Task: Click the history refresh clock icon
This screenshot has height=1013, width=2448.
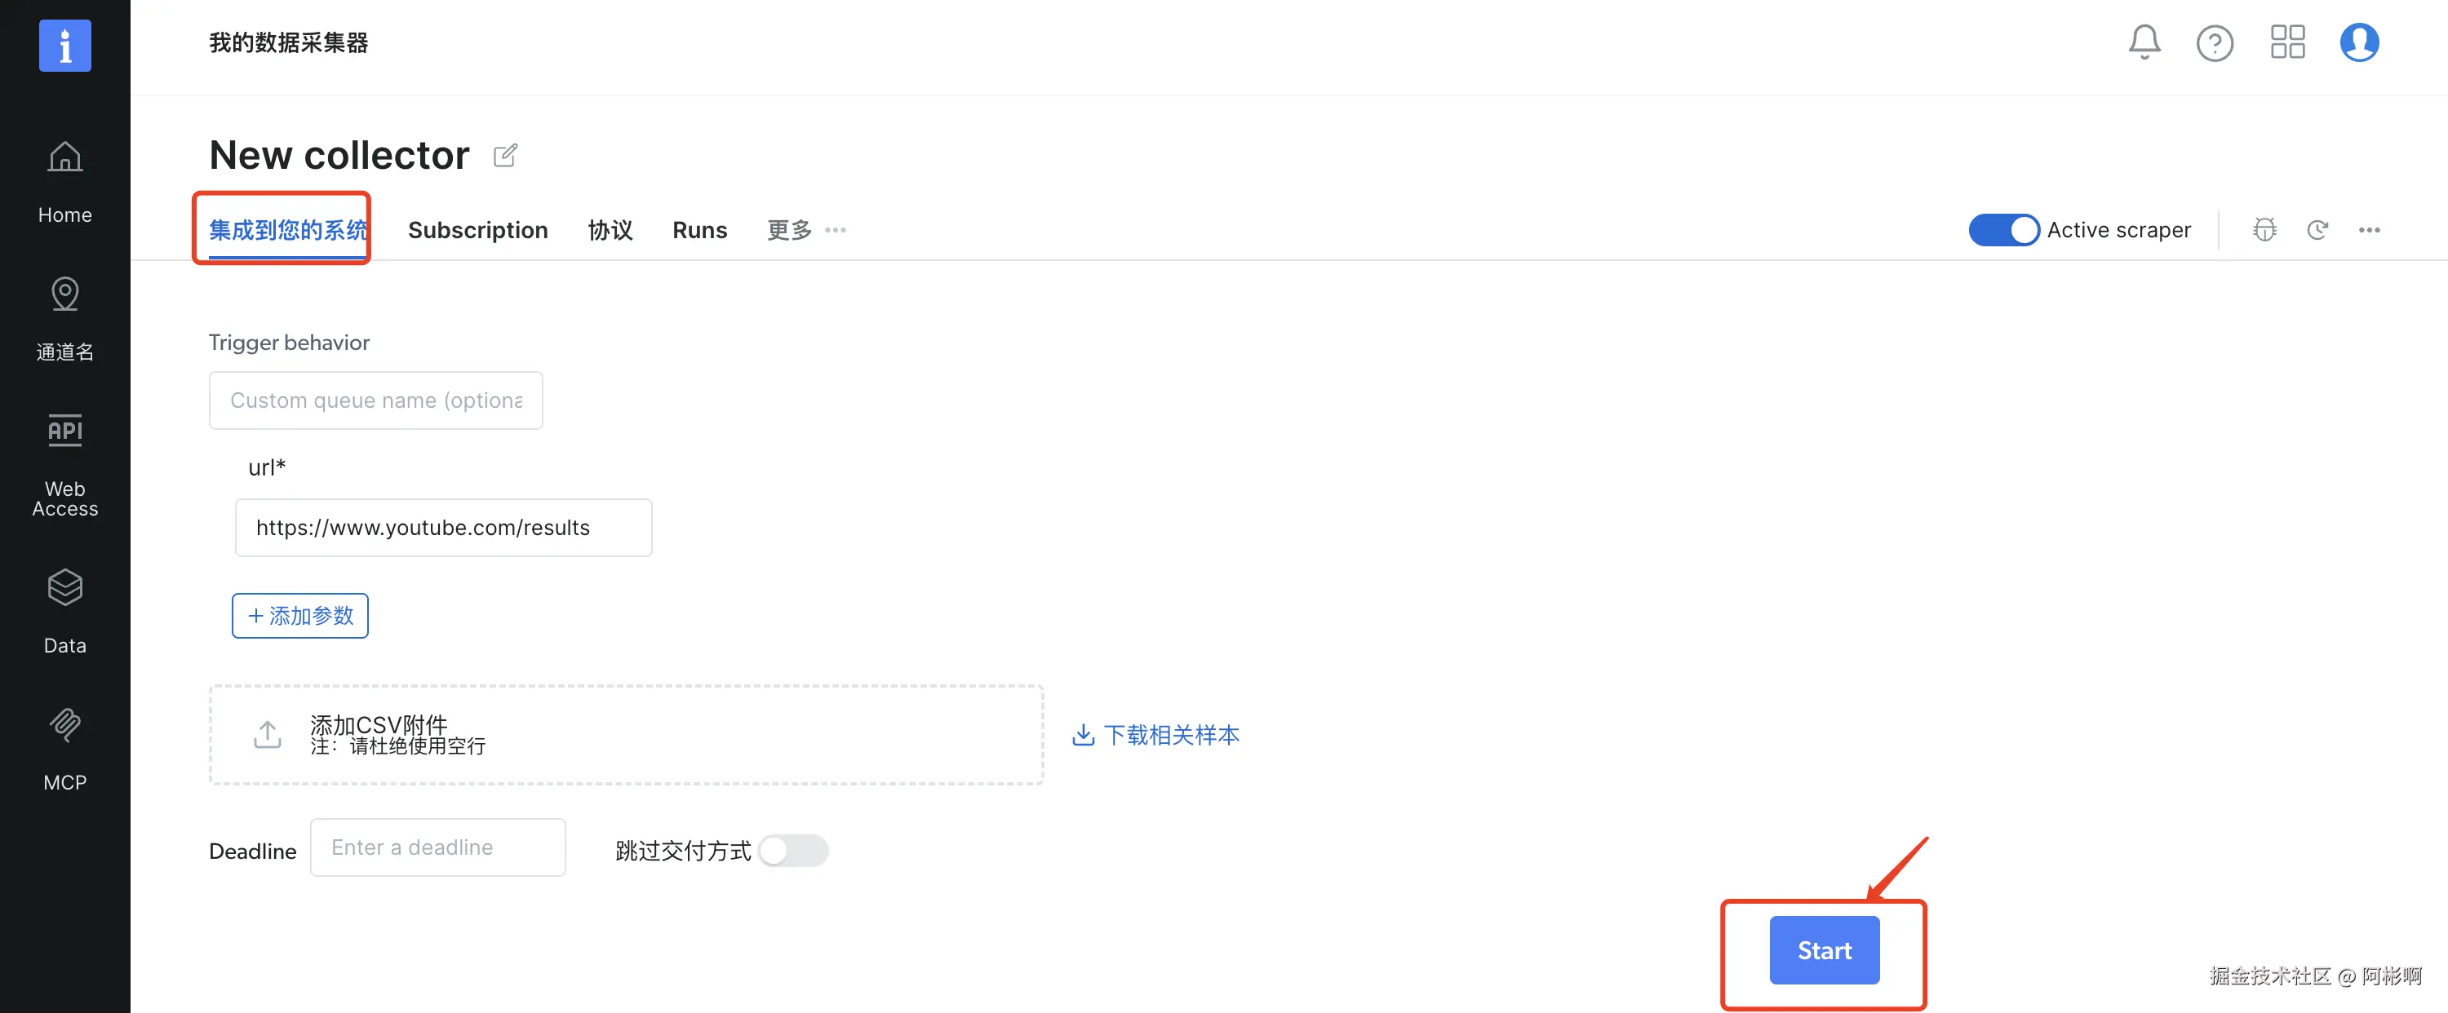Action: coord(2317,230)
